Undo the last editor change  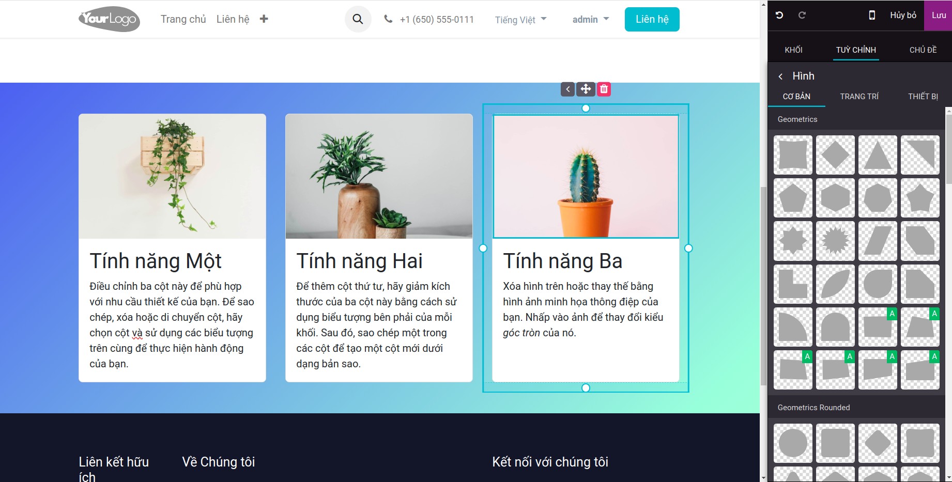point(779,15)
